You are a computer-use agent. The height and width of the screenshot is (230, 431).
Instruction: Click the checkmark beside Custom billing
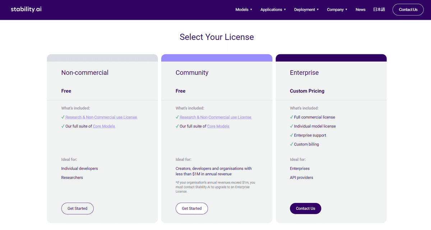click(291, 144)
